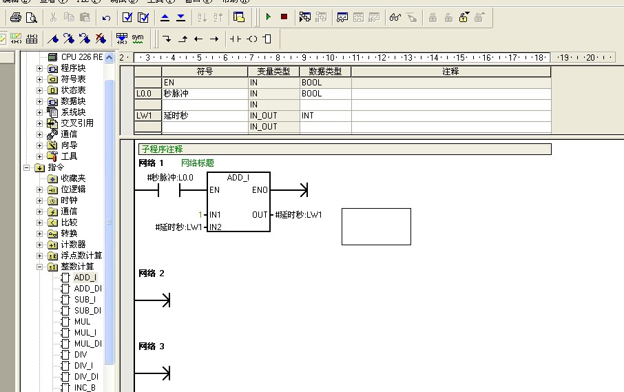Select the #秒脉冲:L0.0 contact
The height and width of the screenshot is (392, 624).
(169, 191)
